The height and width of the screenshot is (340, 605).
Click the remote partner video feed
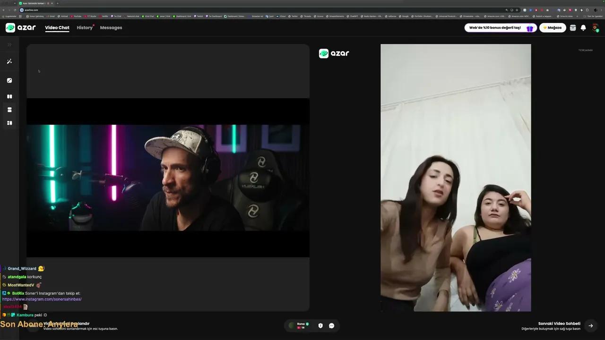point(456,178)
